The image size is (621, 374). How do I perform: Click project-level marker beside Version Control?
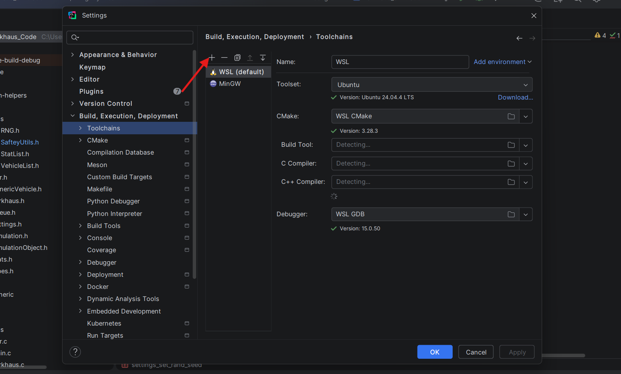click(x=187, y=103)
